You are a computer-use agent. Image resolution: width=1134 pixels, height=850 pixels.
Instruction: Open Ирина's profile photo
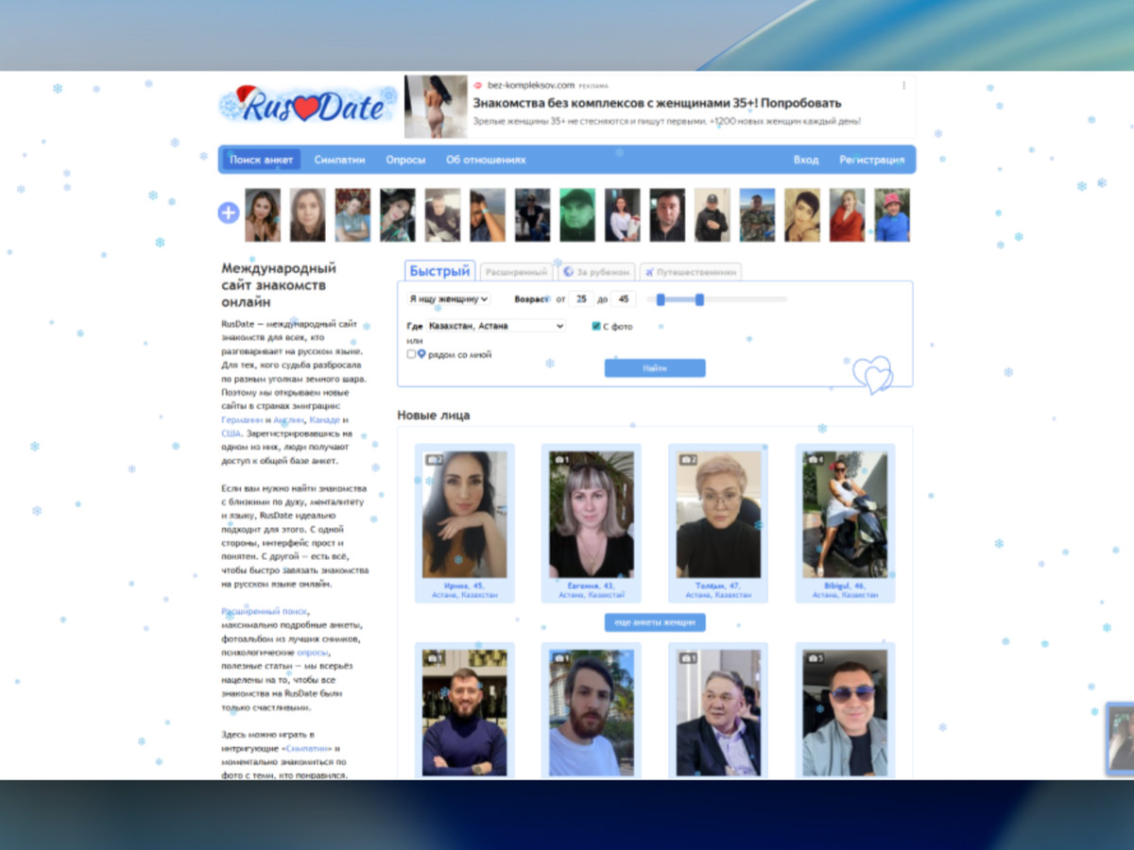click(x=465, y=515)
